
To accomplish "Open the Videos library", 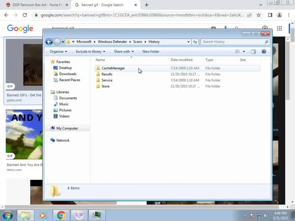I will pos(64,116).
